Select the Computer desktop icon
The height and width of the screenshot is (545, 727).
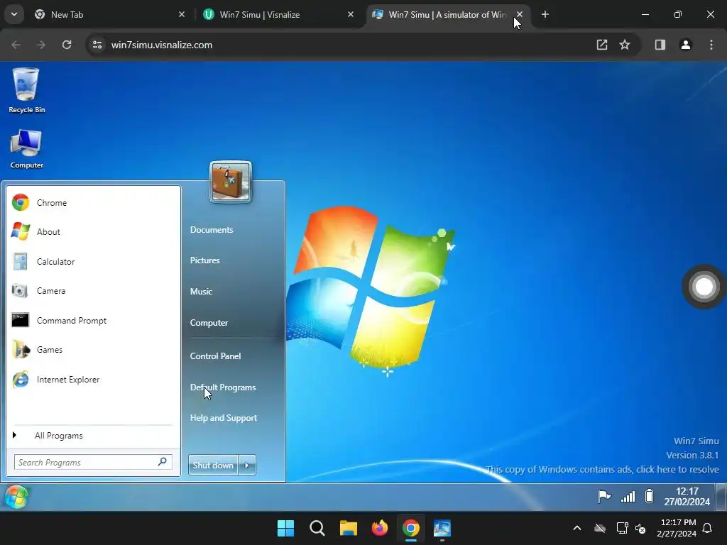[26, 149]
